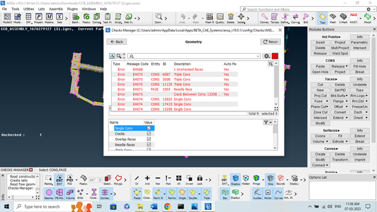Open the Help menu
377x212 pixels.
pyautogui.click(x=103, y=9)
